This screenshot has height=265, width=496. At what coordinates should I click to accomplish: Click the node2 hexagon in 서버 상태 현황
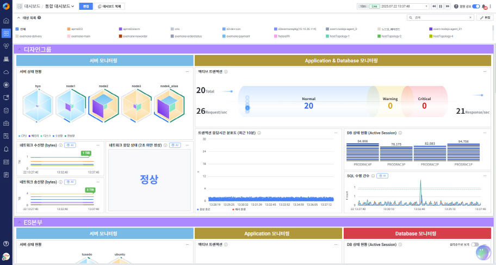[103, 106]
